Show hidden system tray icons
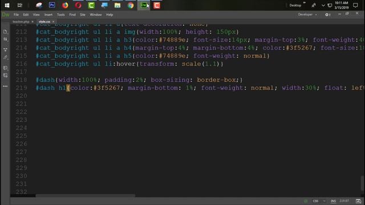Screen dimensions: 365x205 tap(323, 5)
